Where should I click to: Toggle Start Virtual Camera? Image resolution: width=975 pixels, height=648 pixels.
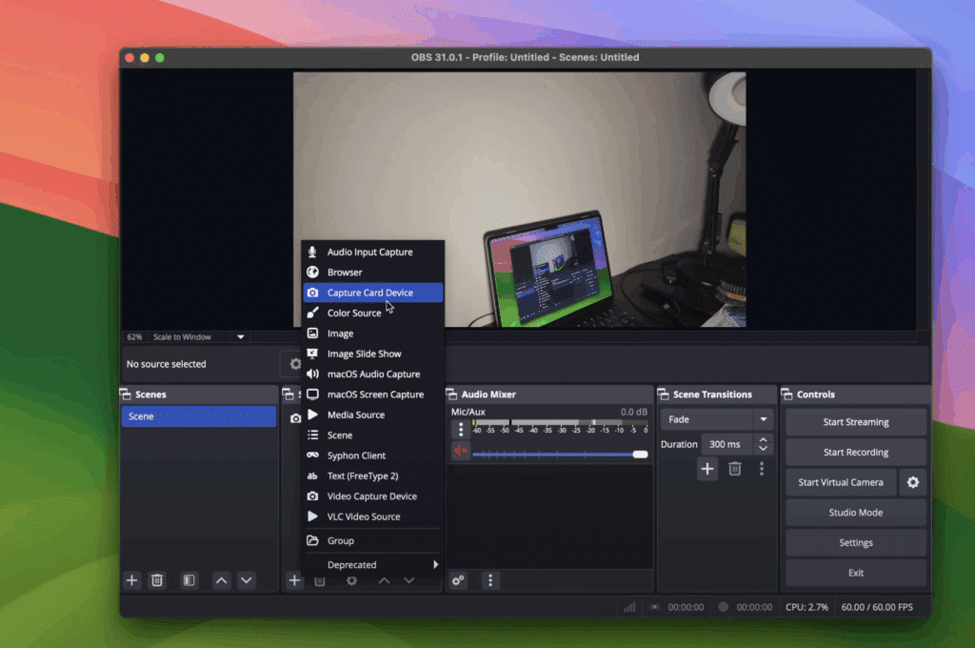[x=840, y=482]
